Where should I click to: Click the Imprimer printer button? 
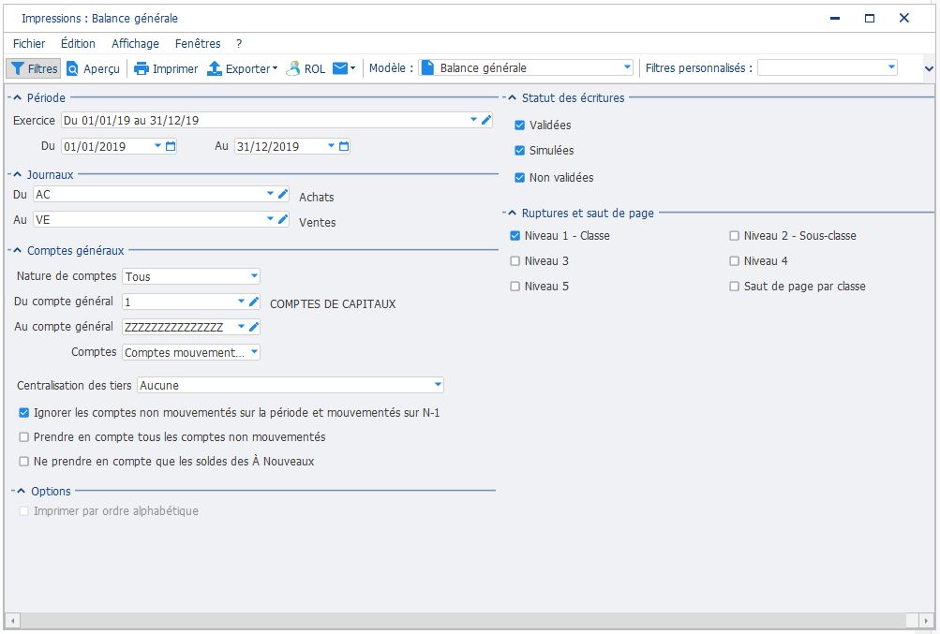pos(166,68)
